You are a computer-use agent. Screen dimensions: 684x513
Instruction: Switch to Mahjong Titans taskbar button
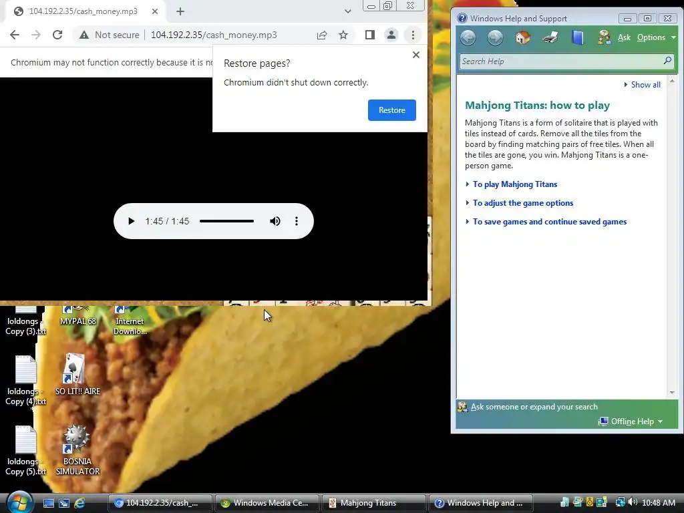pos(373,503)
